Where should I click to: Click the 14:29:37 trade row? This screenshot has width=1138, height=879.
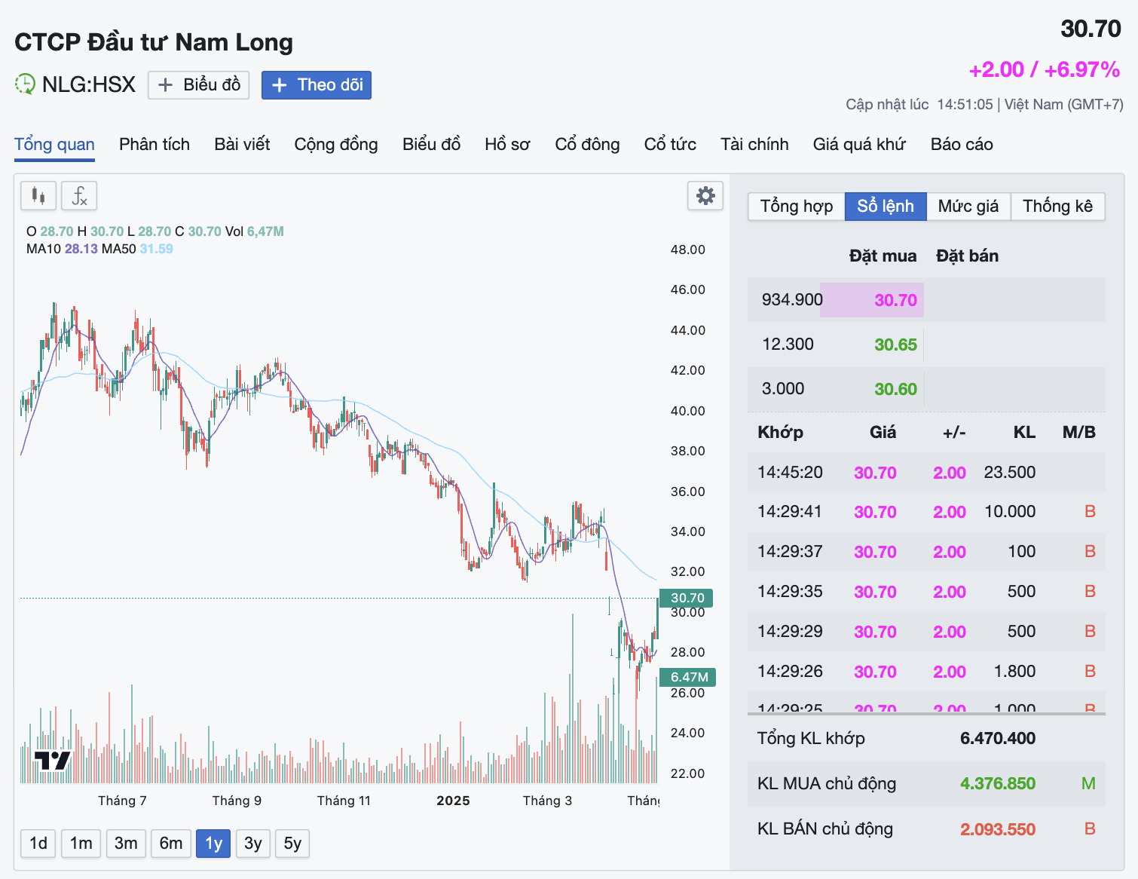tap(926, 552)
